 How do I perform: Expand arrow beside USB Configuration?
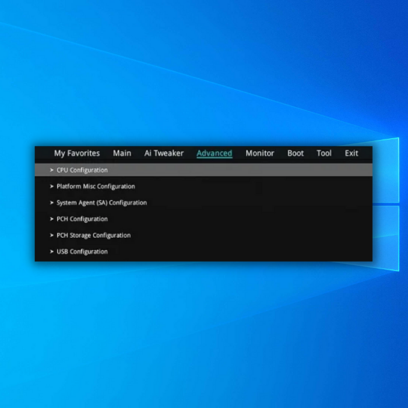tap(52, 252)
